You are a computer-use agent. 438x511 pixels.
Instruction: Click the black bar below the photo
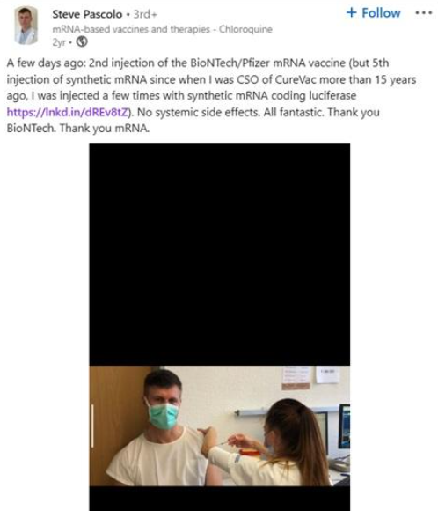(220, 499)
